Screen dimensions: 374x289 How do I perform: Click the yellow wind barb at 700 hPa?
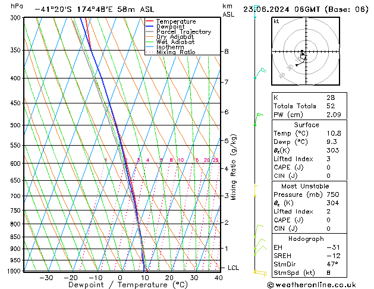(x=255, y=190)
